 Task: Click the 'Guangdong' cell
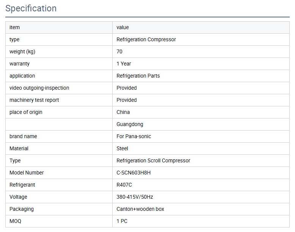pyautogui.click(x=130, y=124)
